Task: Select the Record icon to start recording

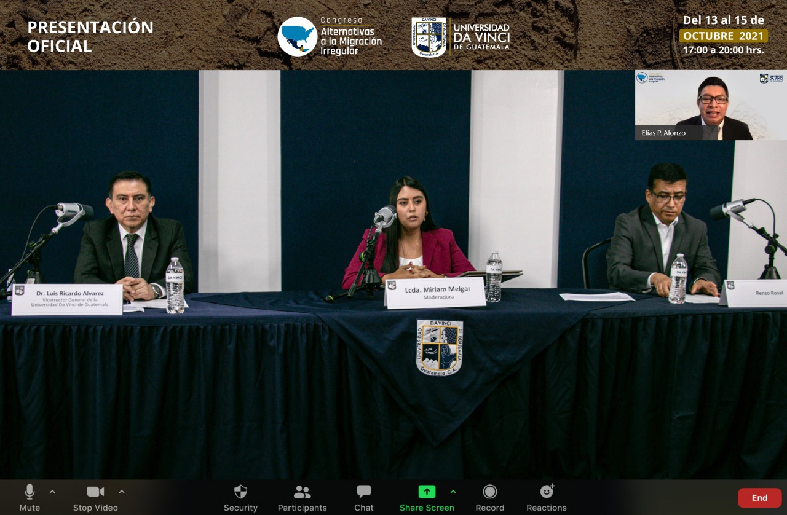Action: [490, 492]
